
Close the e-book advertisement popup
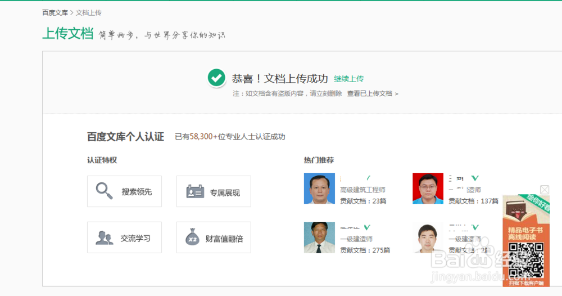[545, 190]
